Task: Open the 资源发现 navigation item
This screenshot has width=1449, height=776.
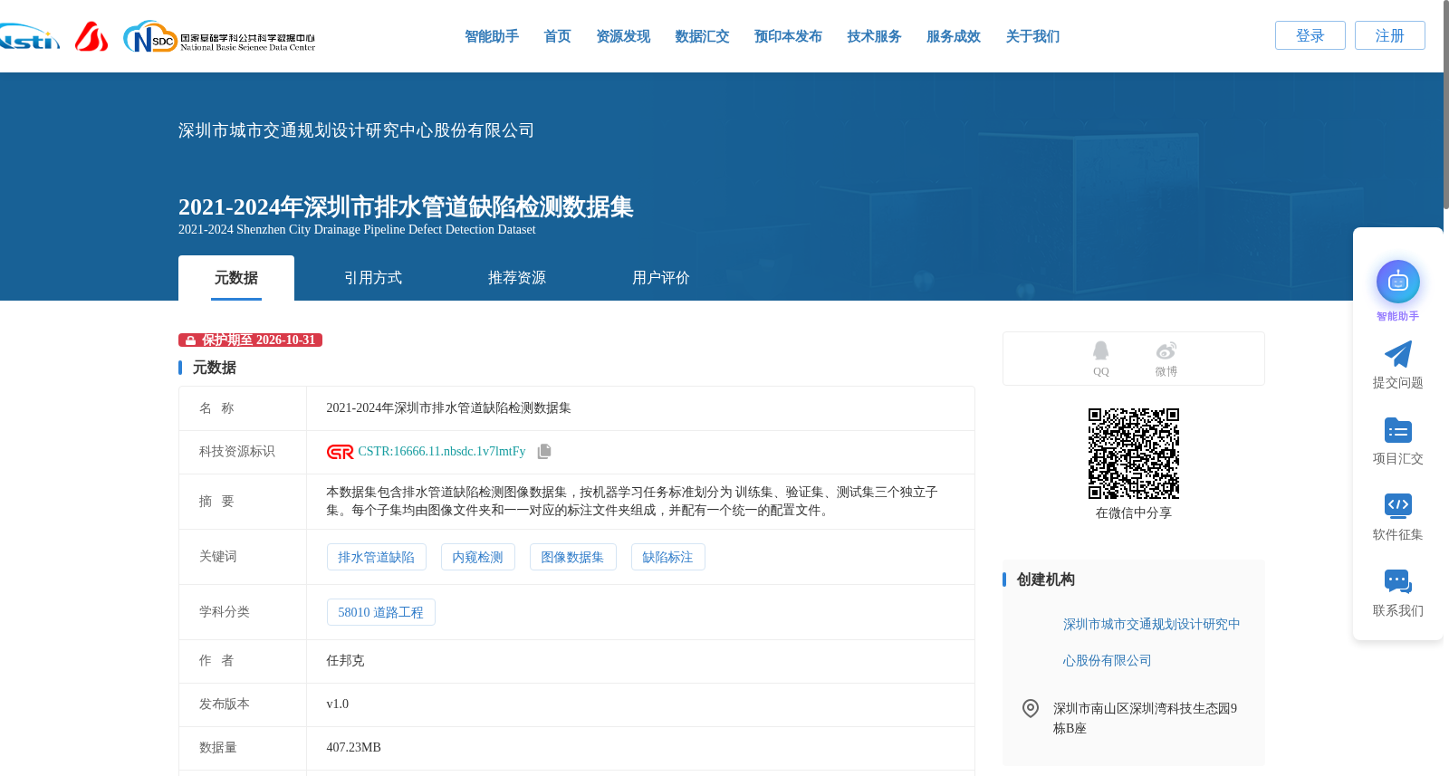Action: point(623,36)
